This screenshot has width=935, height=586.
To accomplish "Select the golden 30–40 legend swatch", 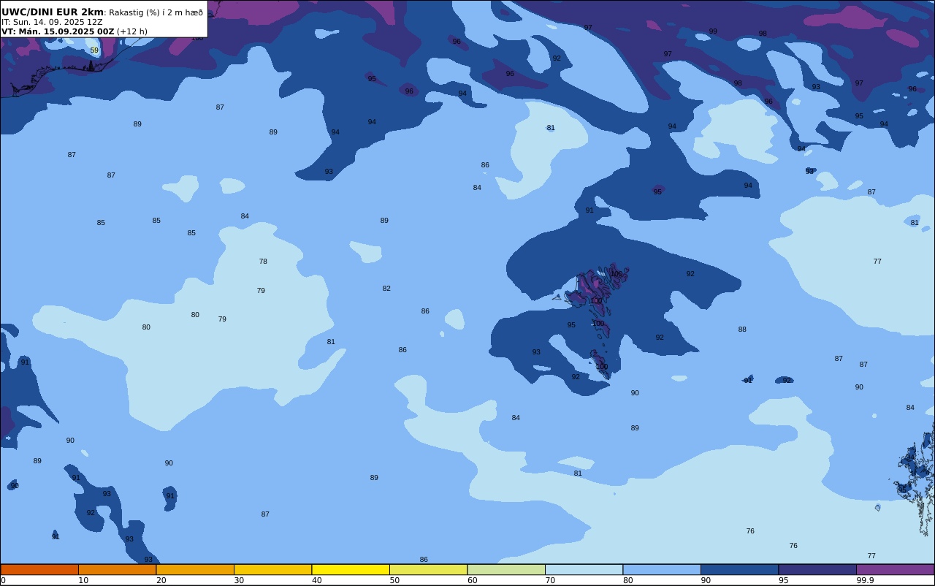I will [273, 569].
